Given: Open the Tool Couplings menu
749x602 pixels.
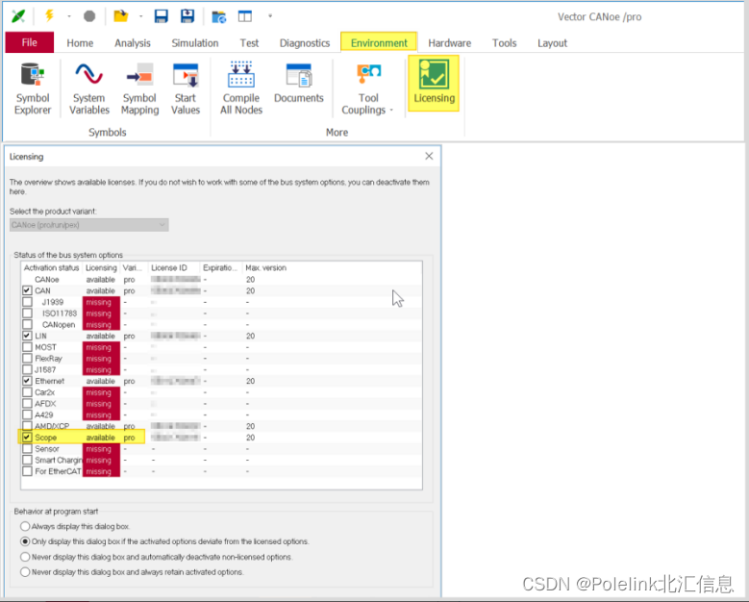Looking at the screenshot, I should click(x=368, y=88).
